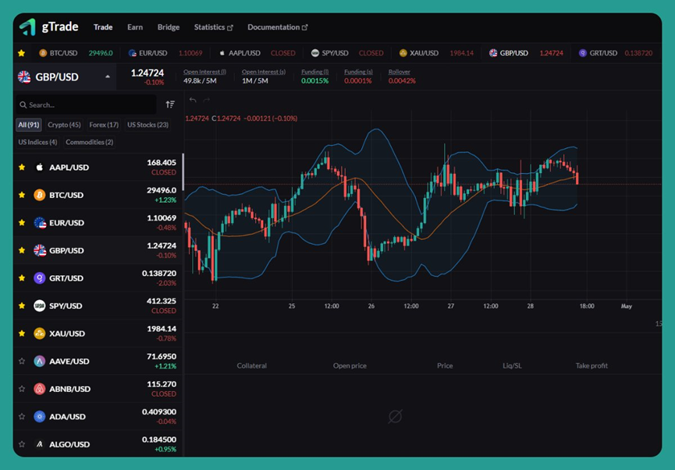
Task: Select the Forex (17) filter tab
Action: pyautogui.click(x=104, y=125)
